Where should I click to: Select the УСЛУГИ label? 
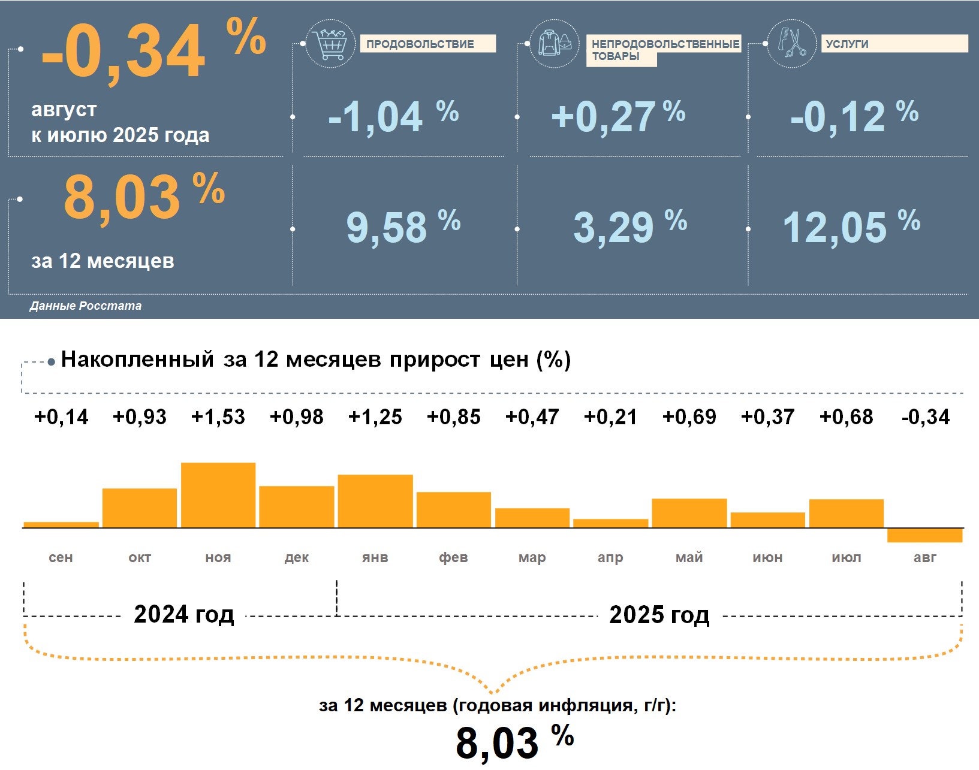coord(893,44)
